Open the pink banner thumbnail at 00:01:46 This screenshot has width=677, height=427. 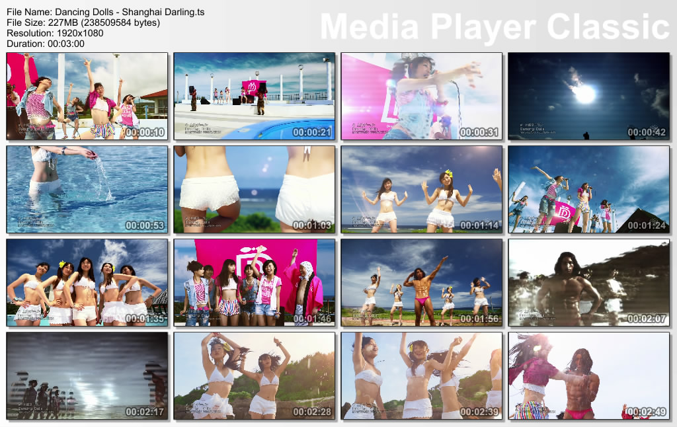(255, 283)
